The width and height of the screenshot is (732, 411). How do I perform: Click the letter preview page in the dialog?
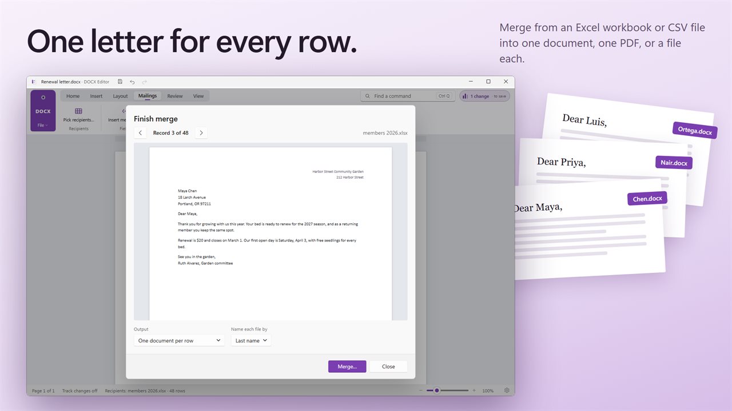click(270, 233)
